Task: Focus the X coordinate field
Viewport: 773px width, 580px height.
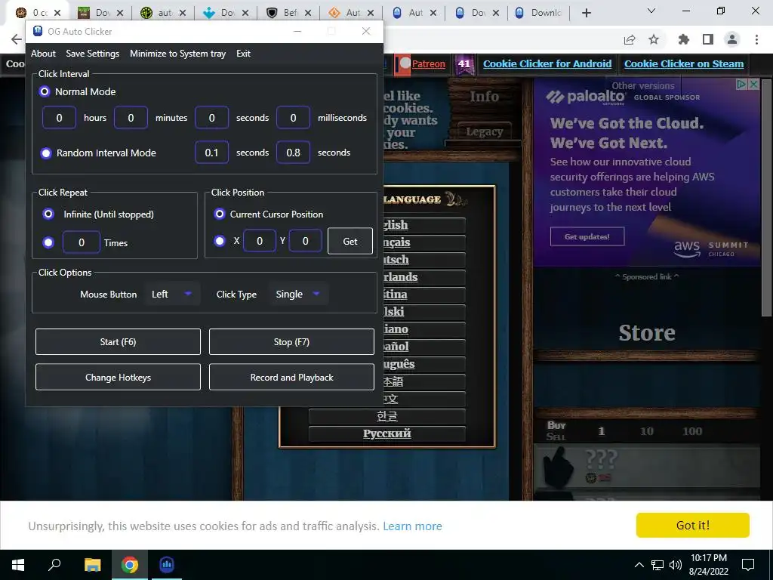Action: pos(260,241)
